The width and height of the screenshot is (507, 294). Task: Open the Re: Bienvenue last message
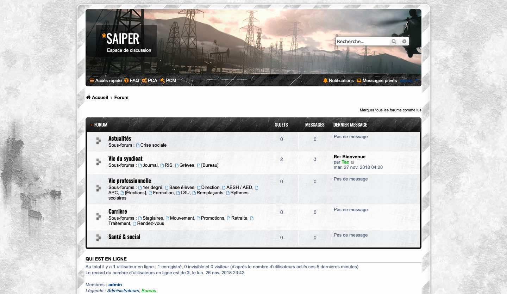349,157
